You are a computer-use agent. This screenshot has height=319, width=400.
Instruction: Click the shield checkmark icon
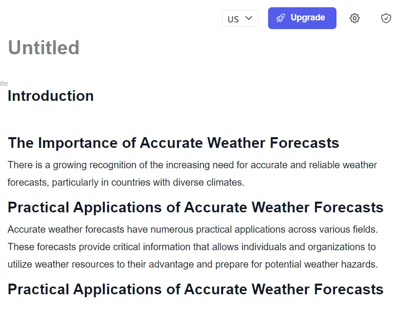386,18
